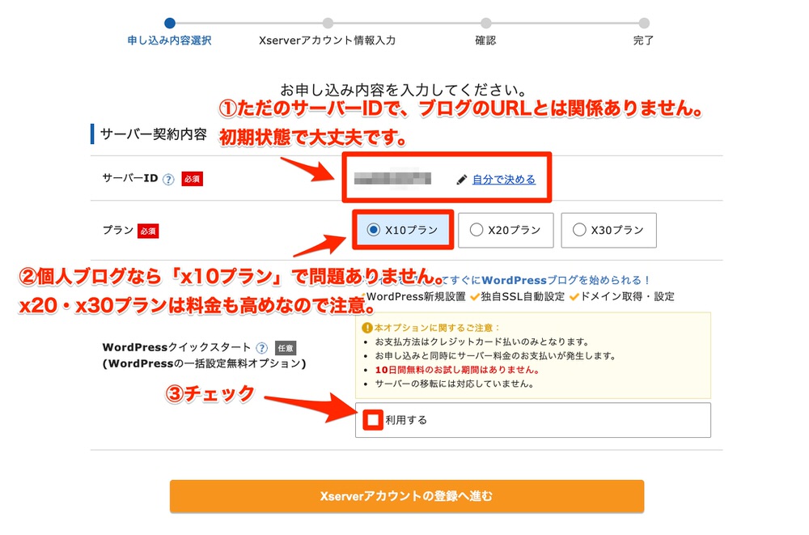The height and width of the screenshot is (535, 809).
Task: Click the (WordPressの一括設定無料オプション) label
Action: [205, 363]
